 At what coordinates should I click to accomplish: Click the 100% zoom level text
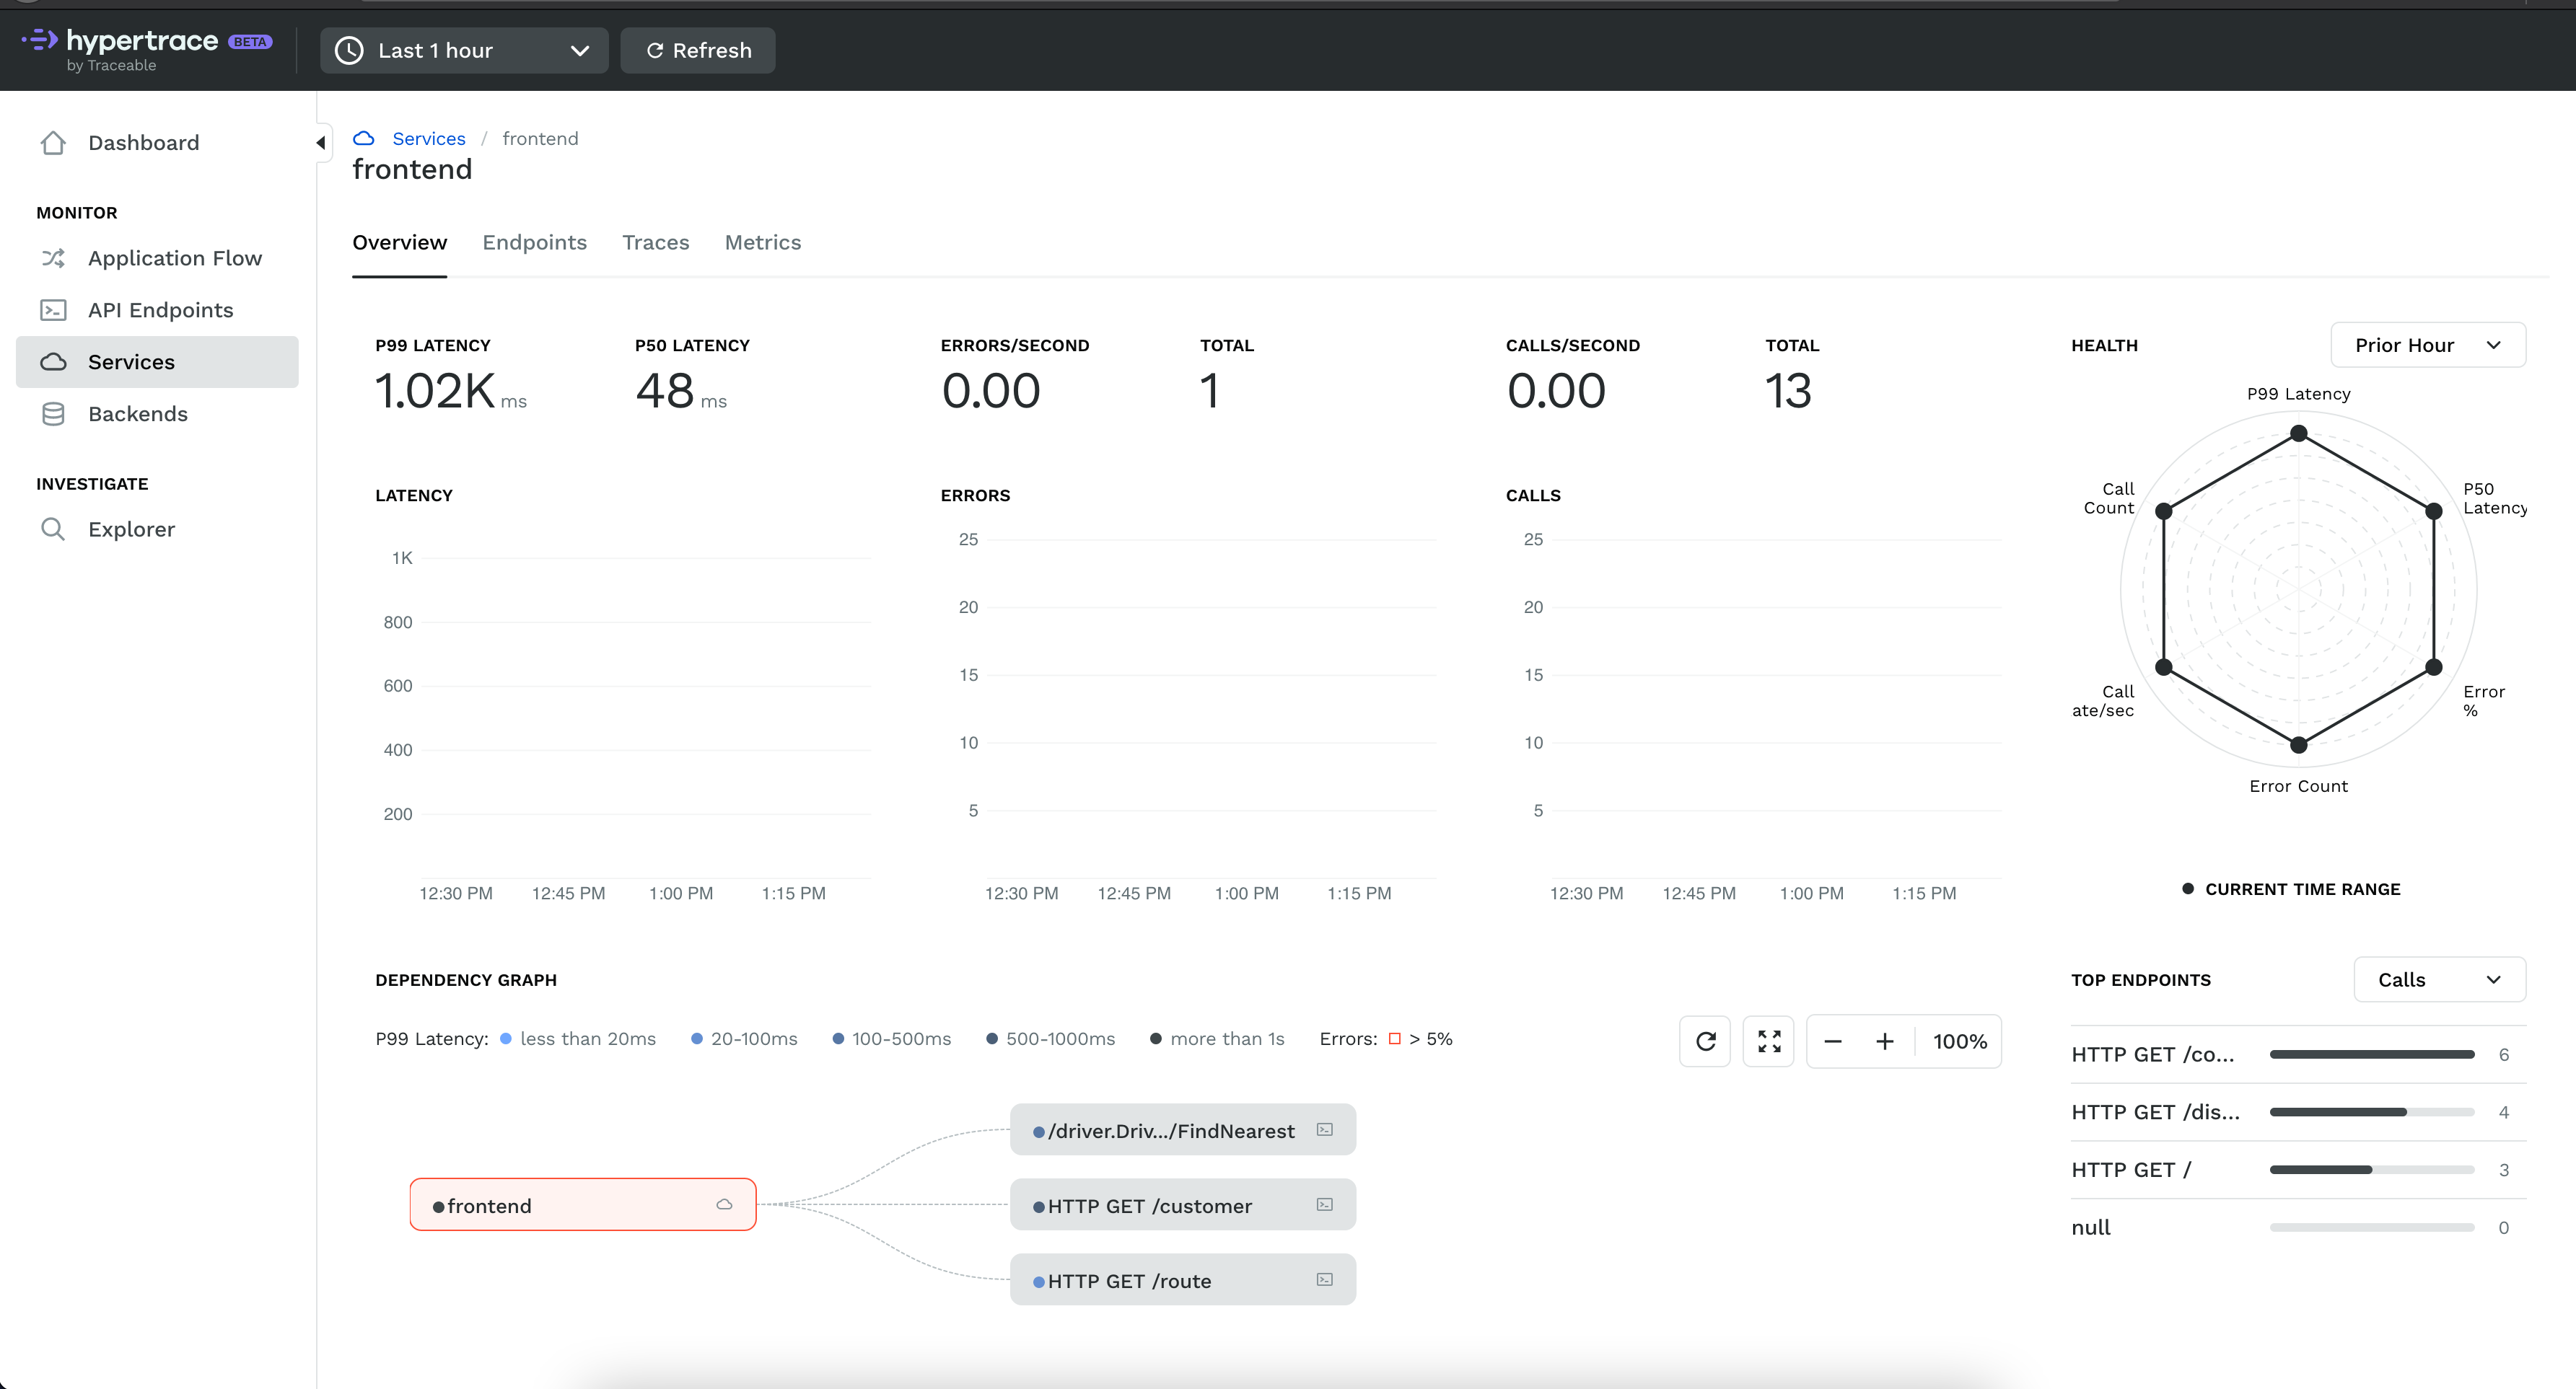(x=1959, y=1041)
